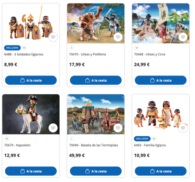Add Napoleón to the basket
Screen dimensions: 195x182
[31, 171]
